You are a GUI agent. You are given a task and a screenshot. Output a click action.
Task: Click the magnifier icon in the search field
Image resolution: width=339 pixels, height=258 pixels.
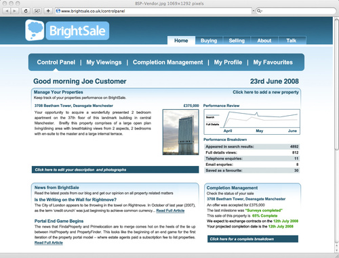pos(259,11)
